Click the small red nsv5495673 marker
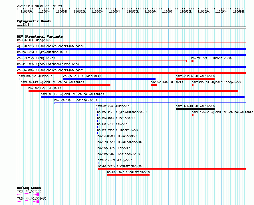Image resolution: width=254 pixels, height=205 pixels. tap(193, 85)
